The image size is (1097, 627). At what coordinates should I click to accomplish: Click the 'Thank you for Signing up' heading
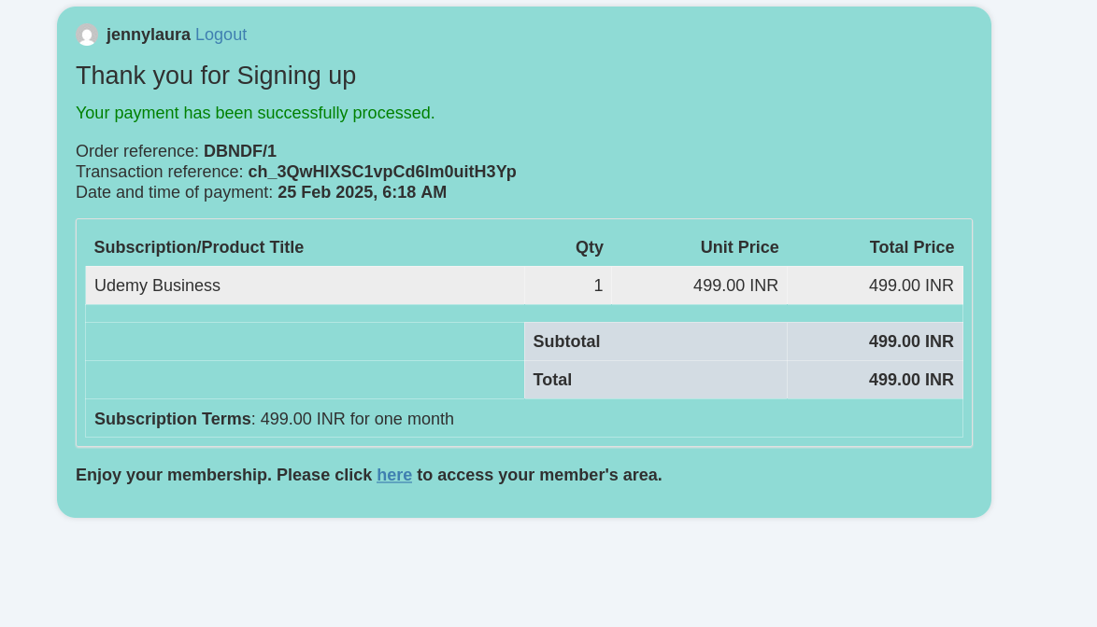(x=216, y=76)
